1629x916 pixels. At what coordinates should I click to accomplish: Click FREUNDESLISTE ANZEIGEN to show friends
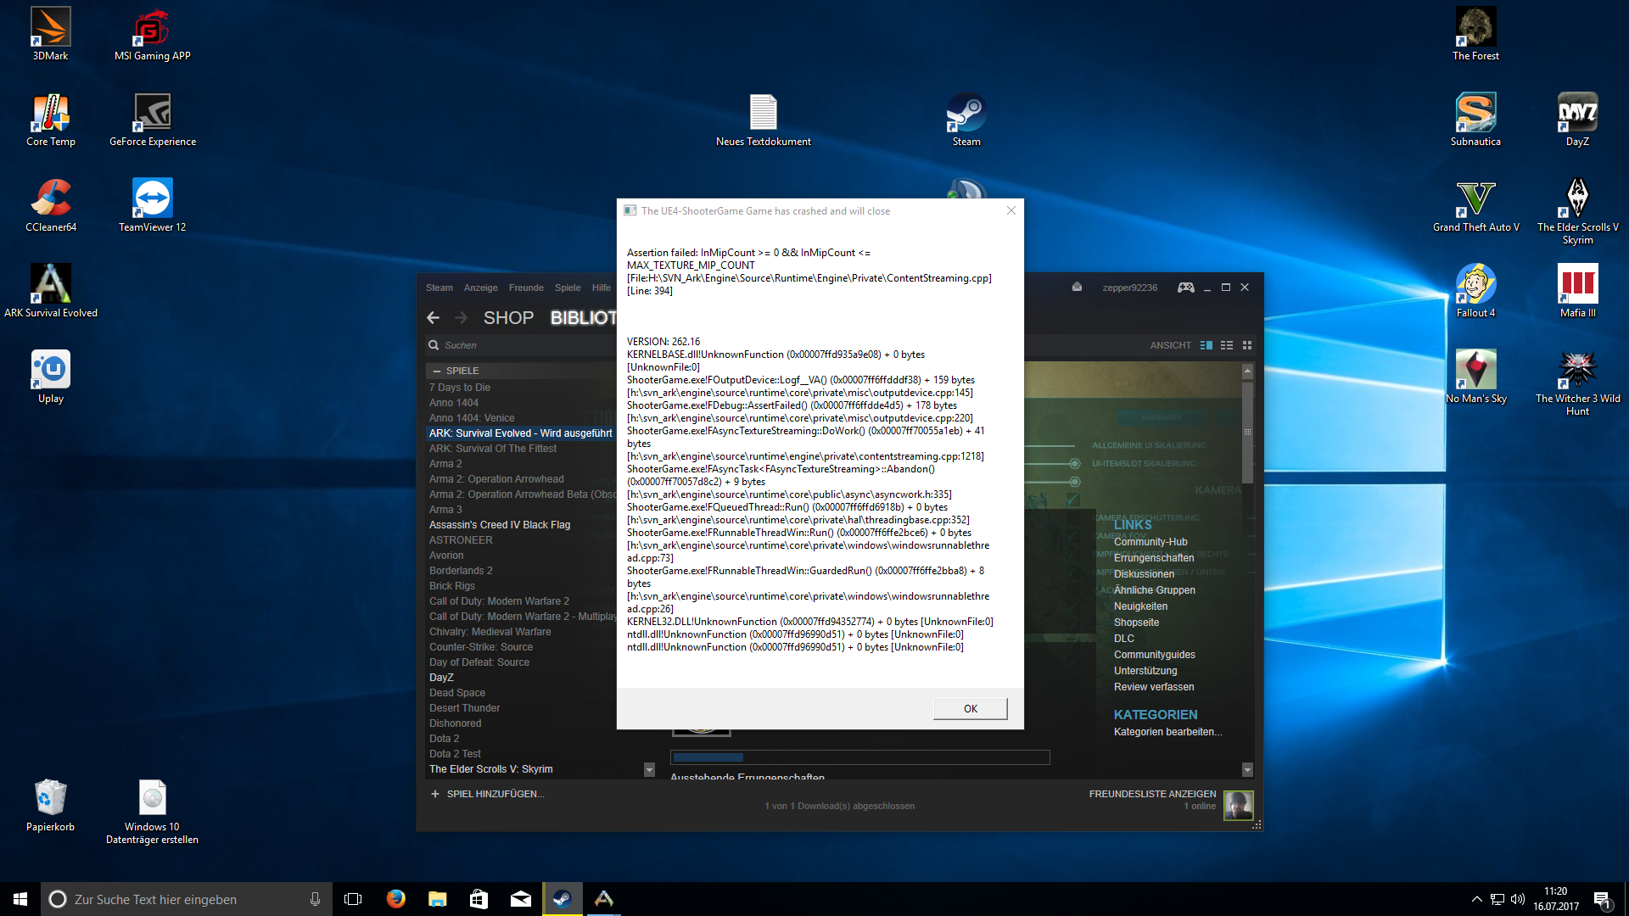pyautogui.click(x=1152, y=794)
